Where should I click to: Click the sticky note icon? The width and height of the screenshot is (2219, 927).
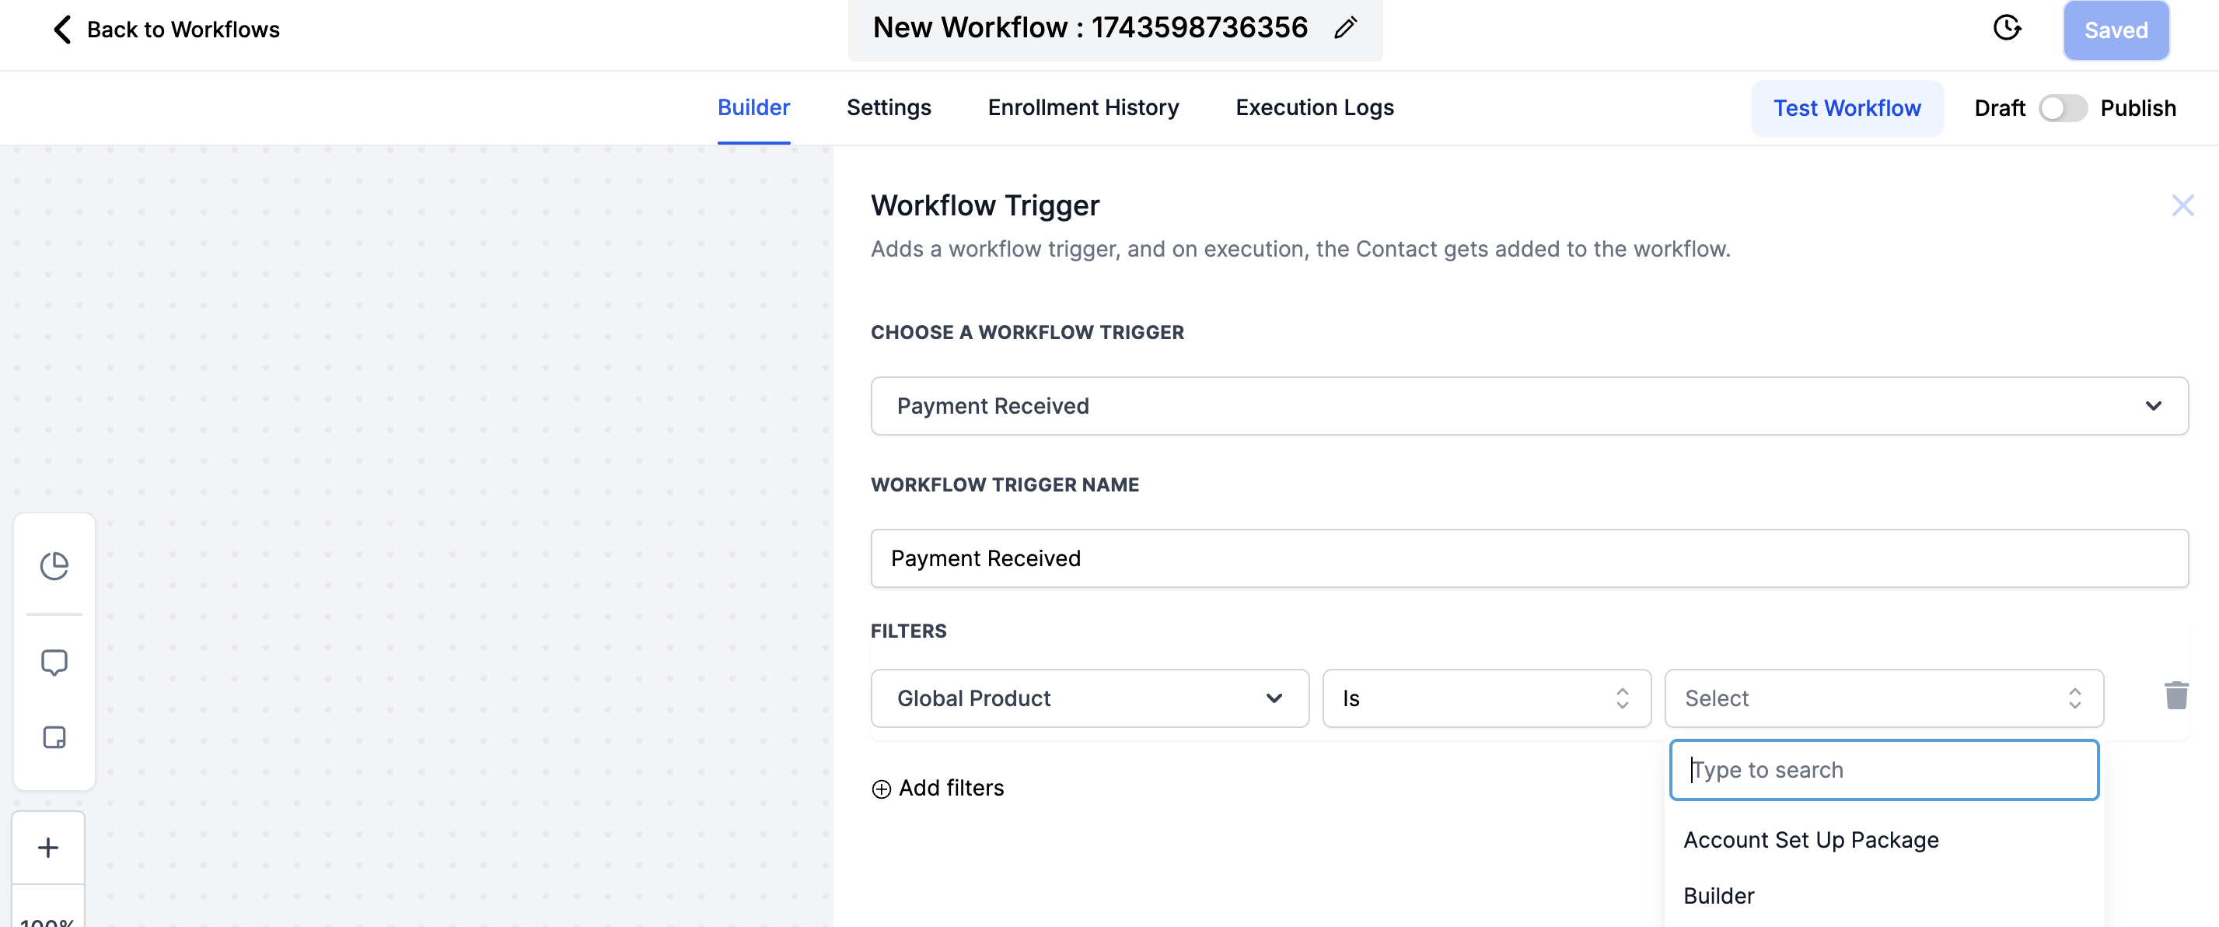pyautogui.click(x=54, y=737)
